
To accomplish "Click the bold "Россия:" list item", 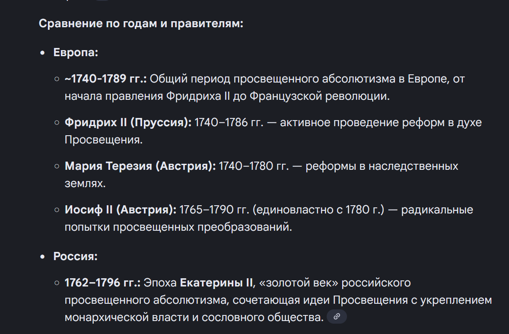I will click(75, 256).
